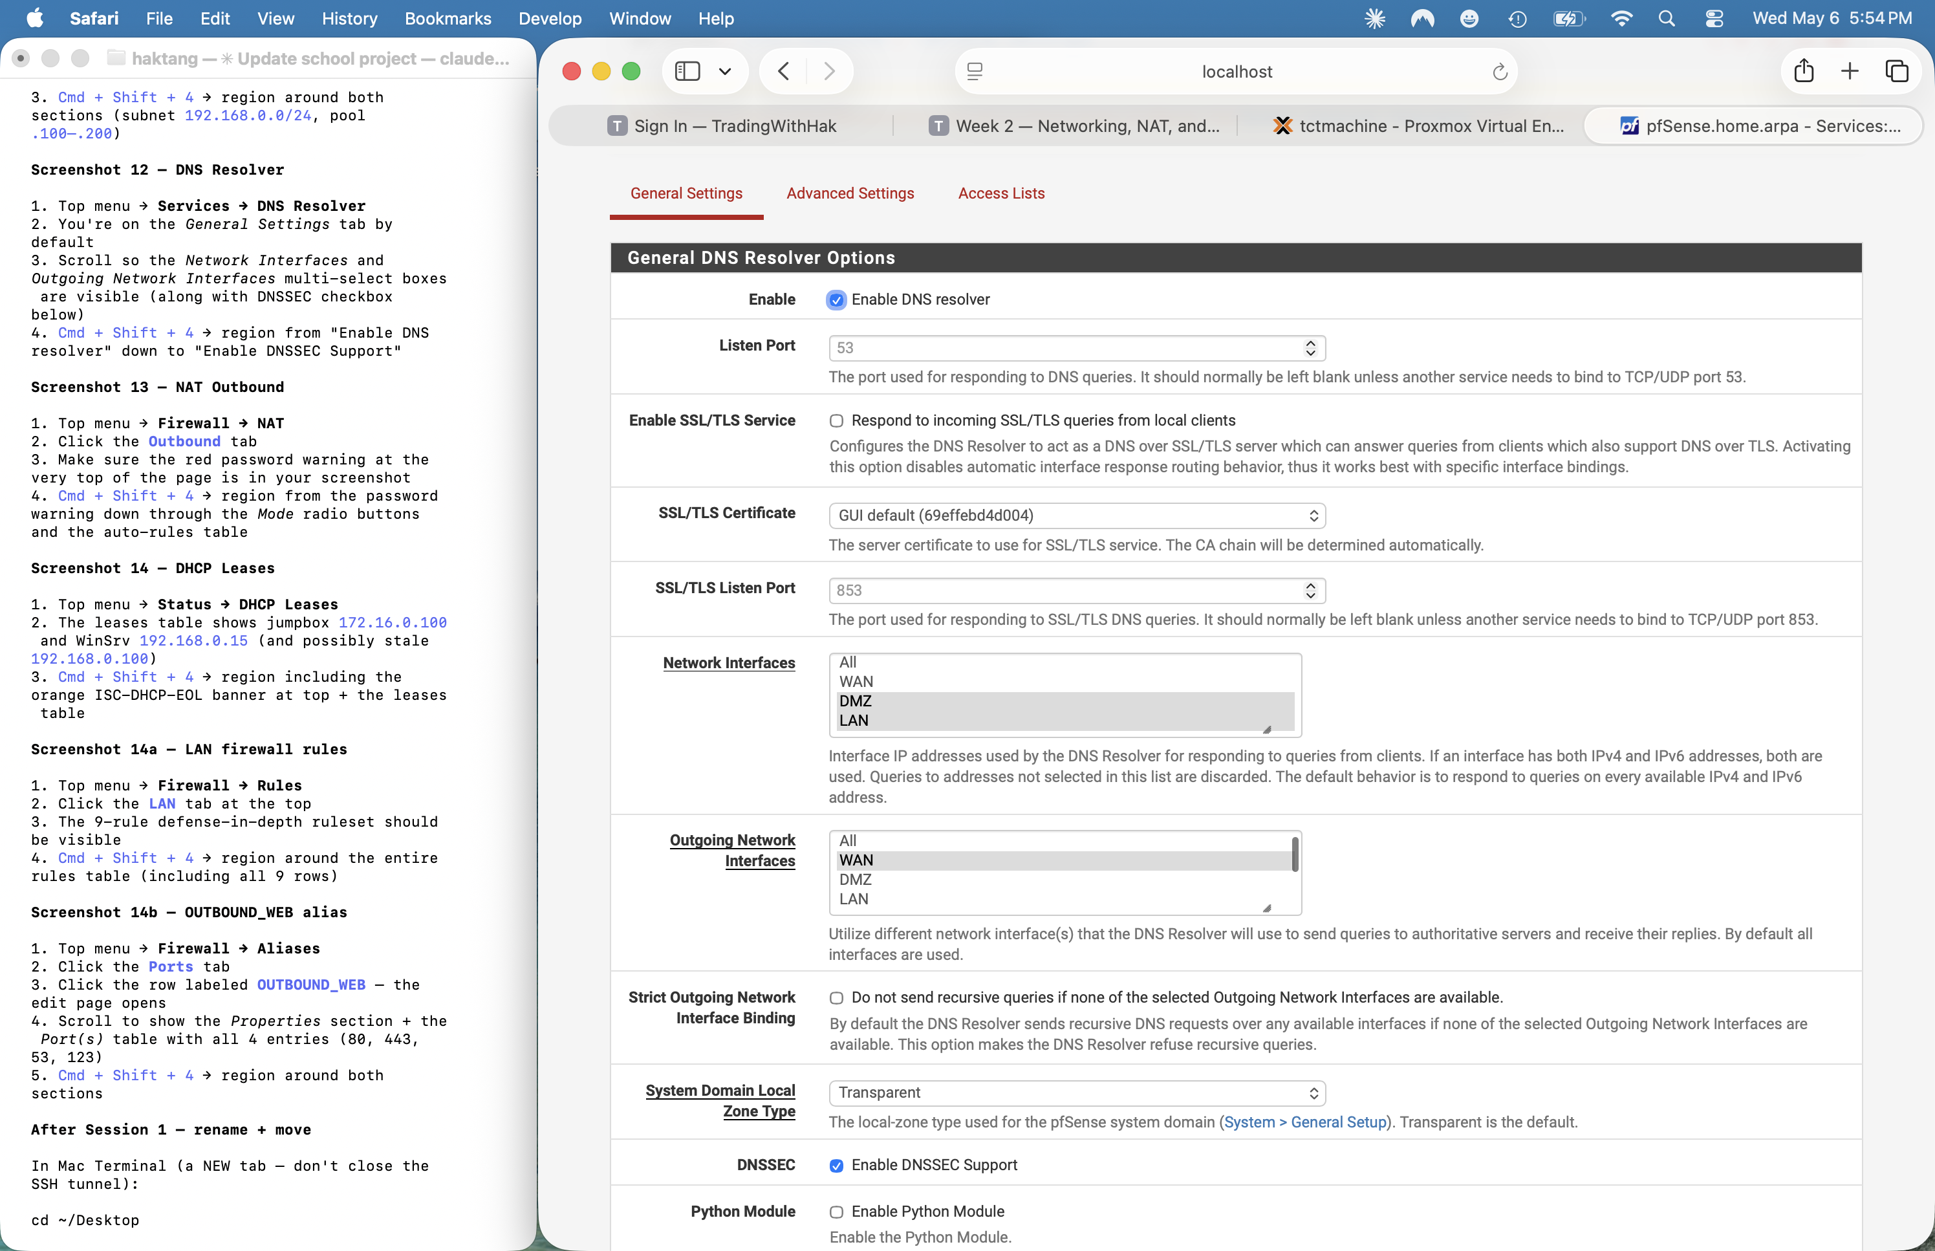The width and height of the screenshot is (1935, 1251).
Task: Click the Listen Port input field
Action: pos(1077,348)
